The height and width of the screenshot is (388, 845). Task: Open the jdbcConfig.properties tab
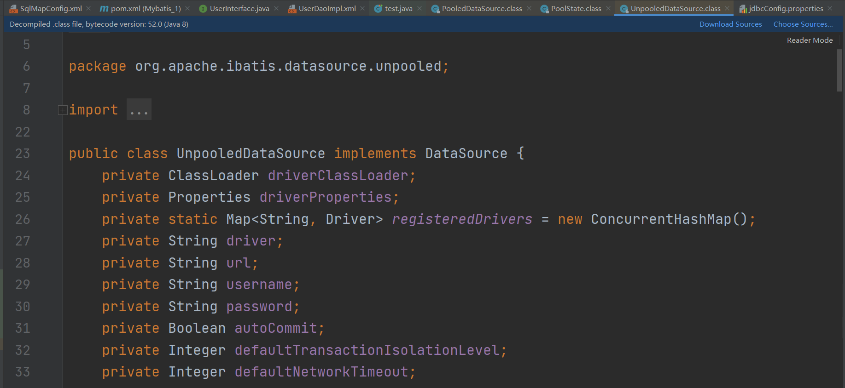point(786,9)
